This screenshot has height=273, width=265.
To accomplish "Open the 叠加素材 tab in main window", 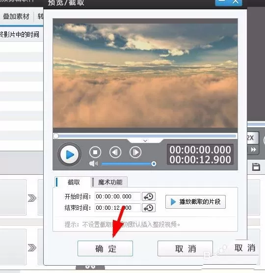I will click(16, 17).
